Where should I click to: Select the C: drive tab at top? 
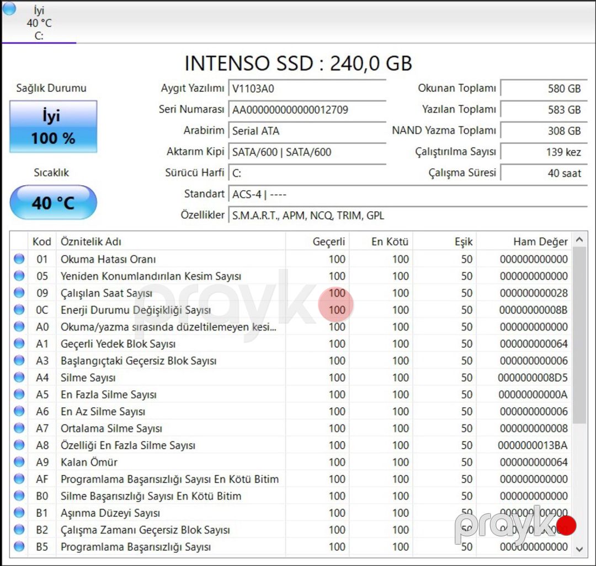pos(39,22)
